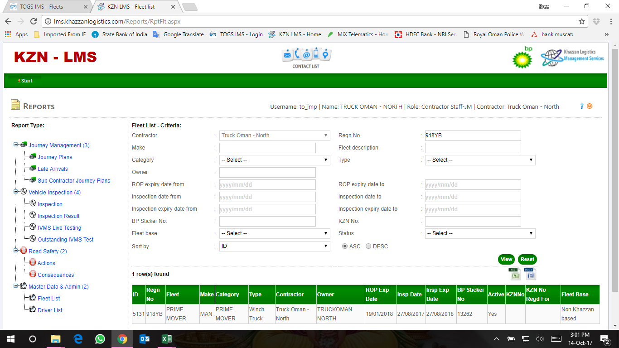This screenshot has width=619, height=348.
Task: Click the green View button
Action: click(x=506, y=260)
